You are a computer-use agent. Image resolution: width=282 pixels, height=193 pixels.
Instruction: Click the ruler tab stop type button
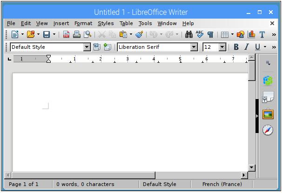[9, 59]
